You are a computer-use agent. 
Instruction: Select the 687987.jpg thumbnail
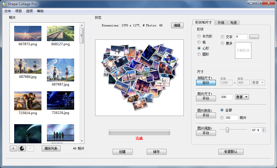tap(61, 70)
